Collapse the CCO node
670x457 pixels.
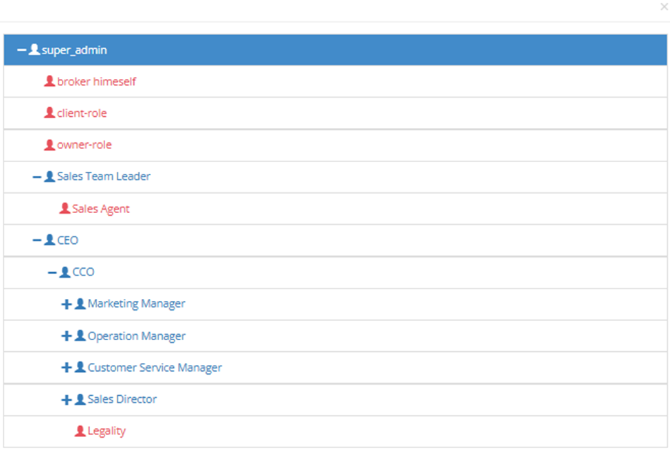52,272
